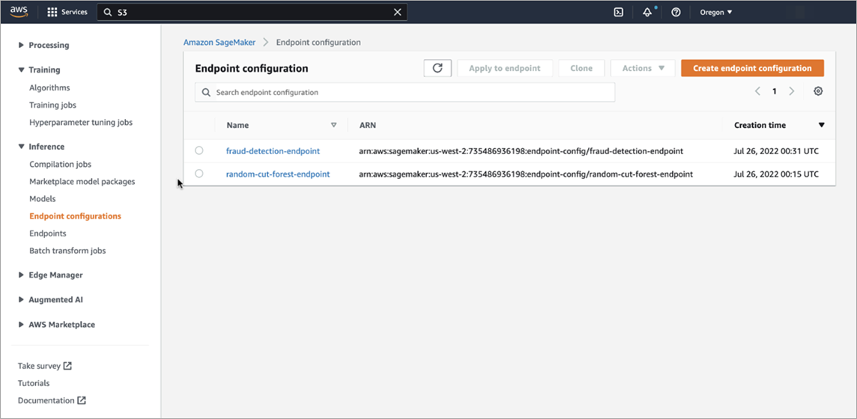Click 'Jul 26, 2022 00:15 UTC' cell

pos(776,174)
